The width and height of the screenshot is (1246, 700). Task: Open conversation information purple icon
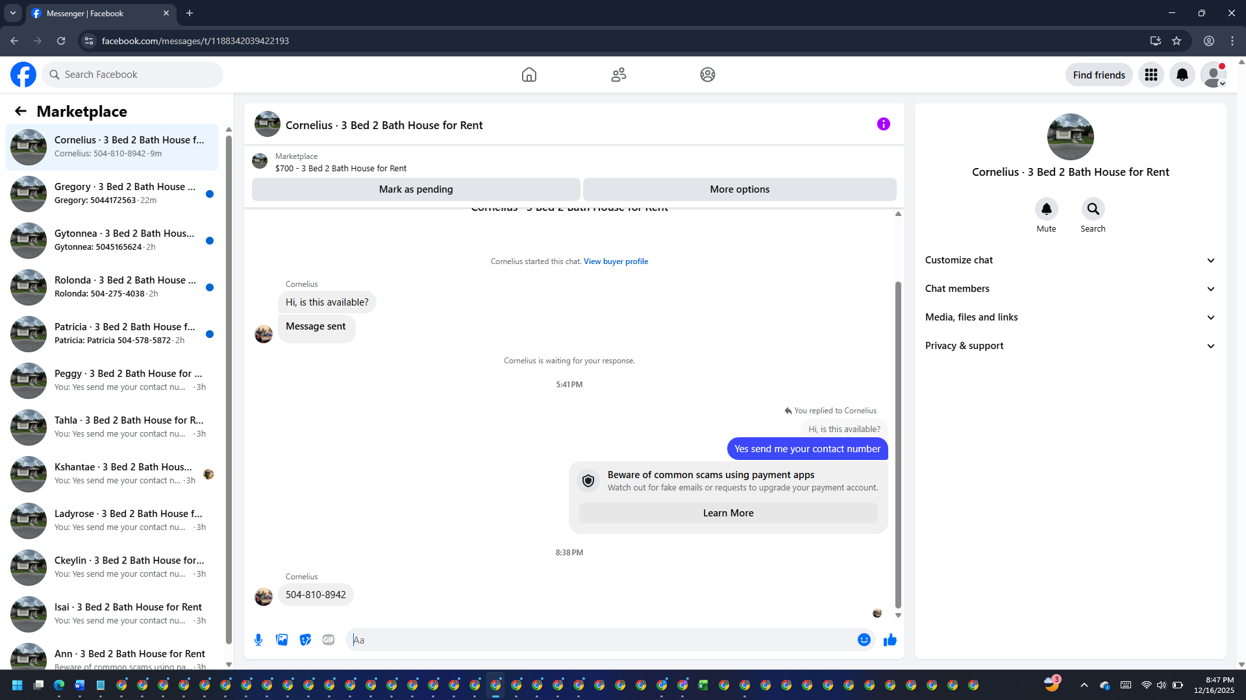884,124
